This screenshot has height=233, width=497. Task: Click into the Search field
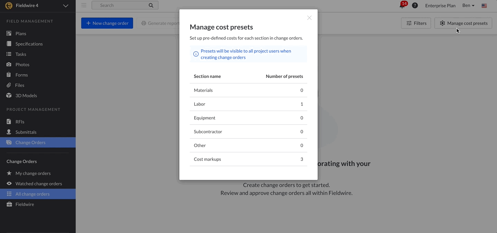[121, 5]
